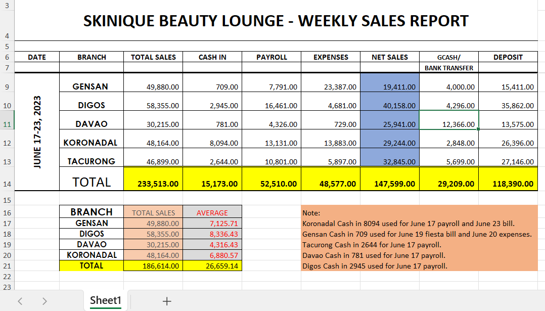This screenshot has height=311, width=545.
Task: Click total GCash 29,209.00
Action: click(449, 179)
